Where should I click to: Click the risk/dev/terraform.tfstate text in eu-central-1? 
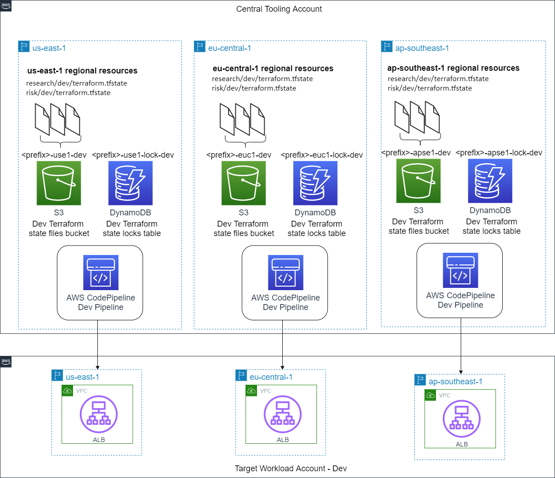pos(254,88)
